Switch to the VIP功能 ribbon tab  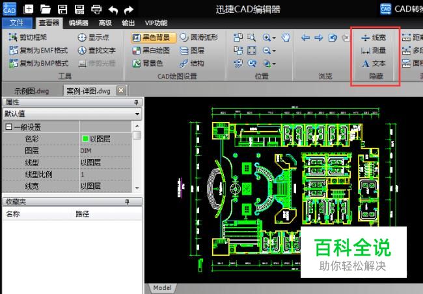click(156, 23)
